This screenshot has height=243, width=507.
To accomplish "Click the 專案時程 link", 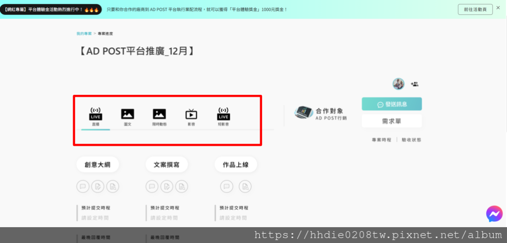I will (x=381, y=140).
